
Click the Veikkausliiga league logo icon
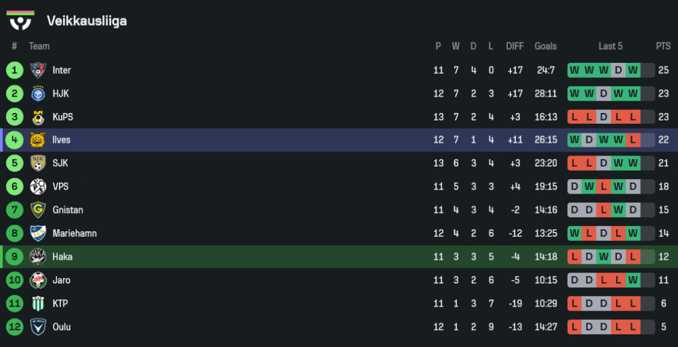(20, 20)
